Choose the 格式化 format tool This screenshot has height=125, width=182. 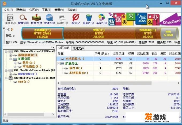(76, 19)
